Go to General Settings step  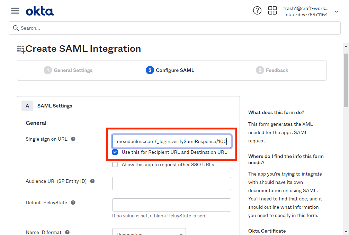click(68, 70)
